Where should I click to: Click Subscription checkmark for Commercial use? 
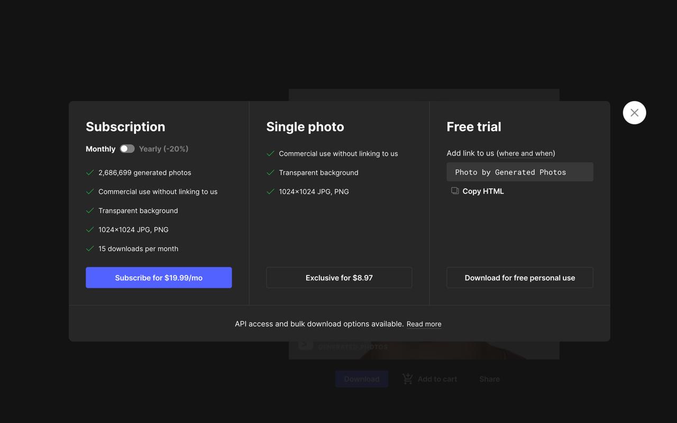pos(90,191)
